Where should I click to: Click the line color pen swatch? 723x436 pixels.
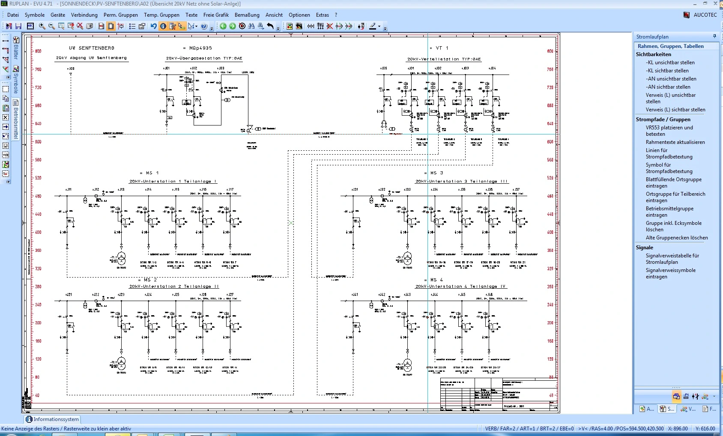[373, 26]
